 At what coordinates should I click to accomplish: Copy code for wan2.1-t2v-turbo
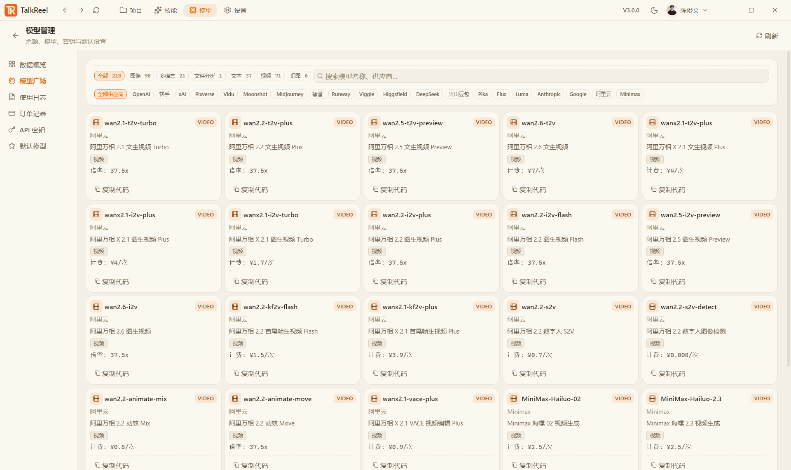click(x=112, y=190)
